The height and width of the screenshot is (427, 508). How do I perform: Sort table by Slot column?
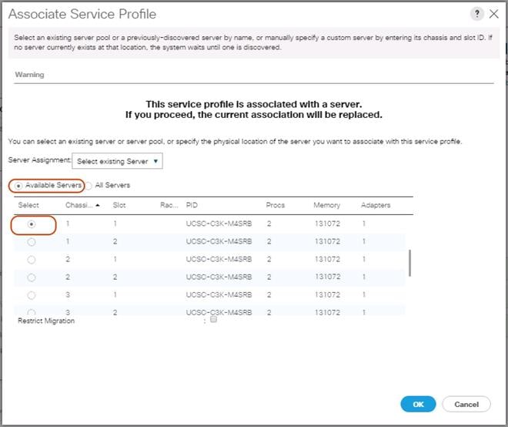coord(119,206)
